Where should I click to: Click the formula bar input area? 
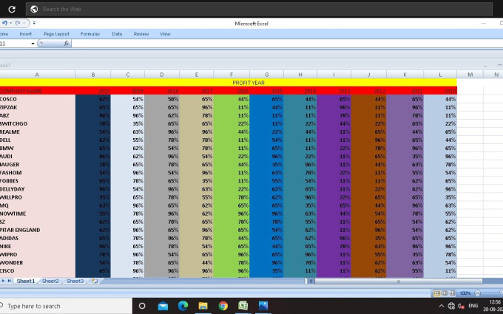(287, 44)
